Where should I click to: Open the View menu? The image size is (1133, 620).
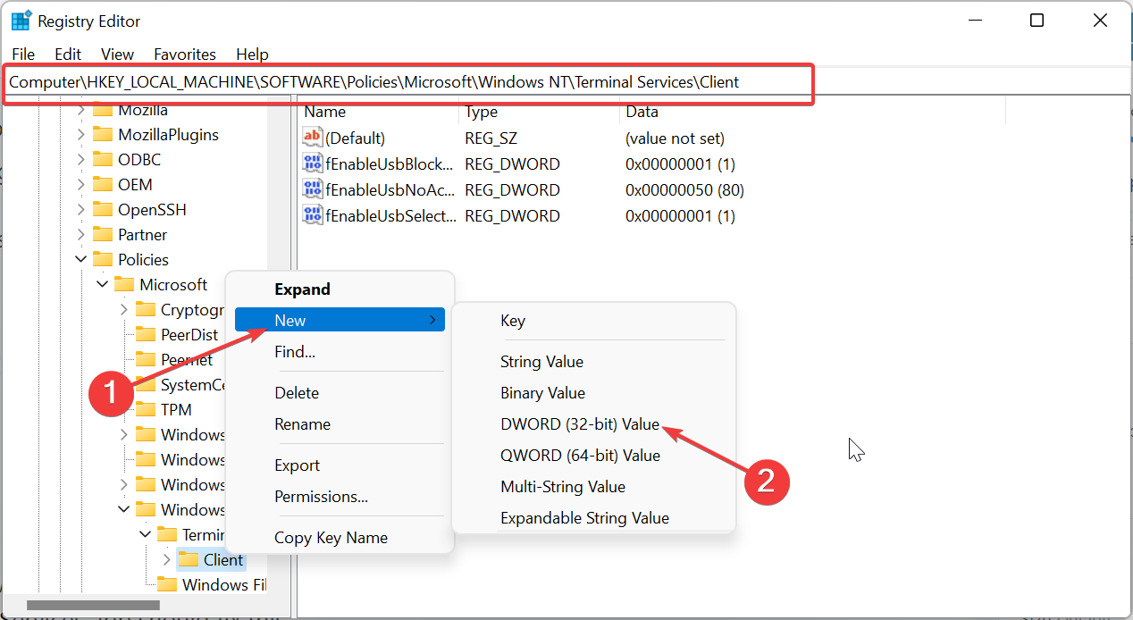click(117, 54)
